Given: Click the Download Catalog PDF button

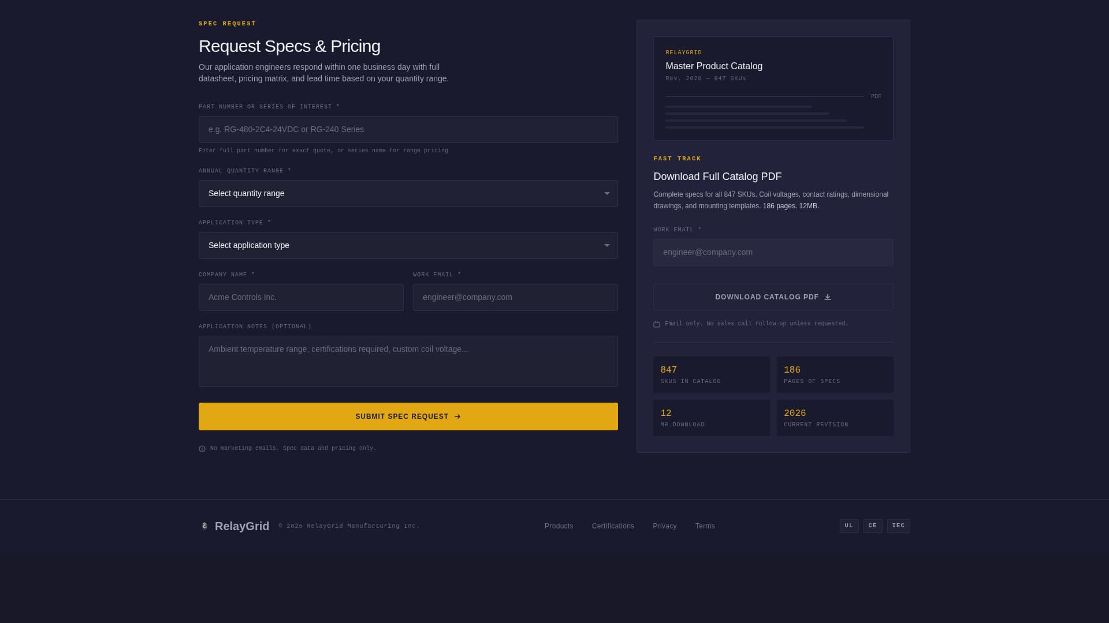Looking at the screenshot, I should pos(773,297).
